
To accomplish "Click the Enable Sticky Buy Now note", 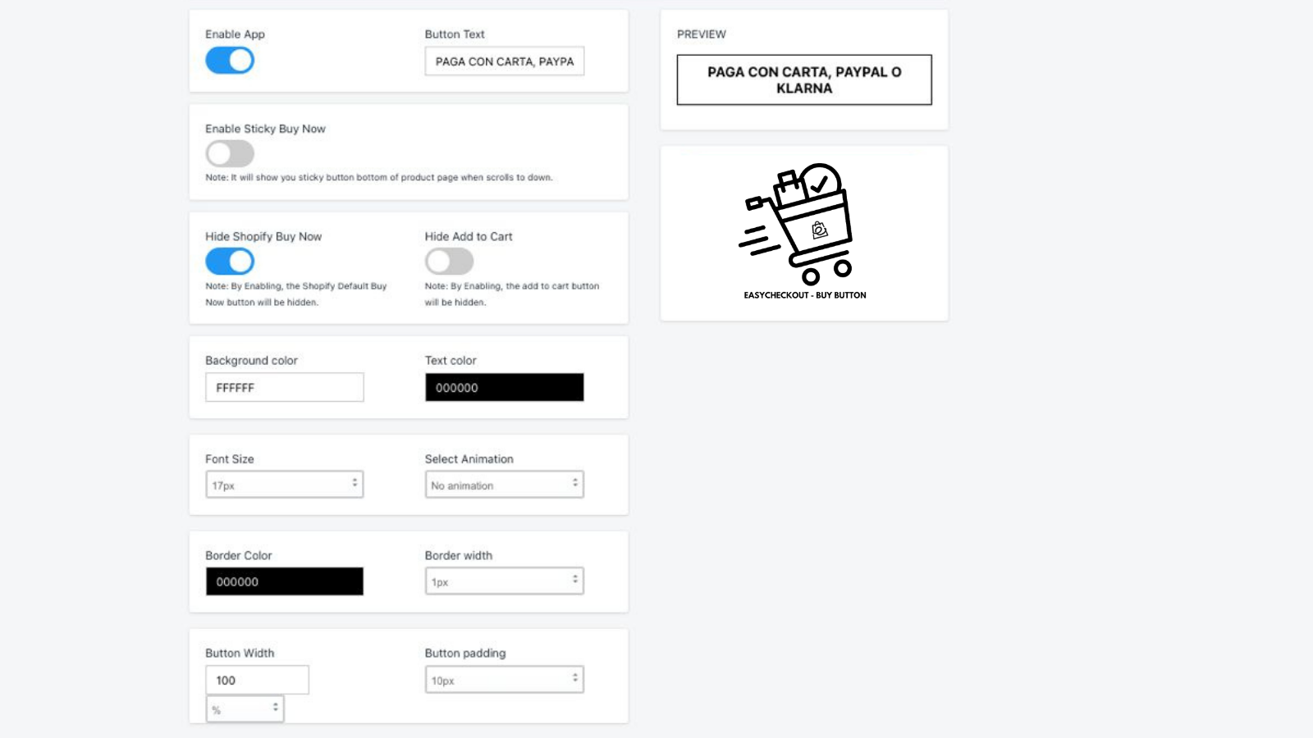I will coord(378,177).
